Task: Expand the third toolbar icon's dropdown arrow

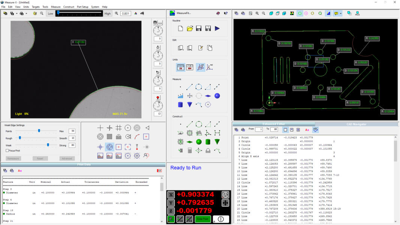Action: click(x=26, y=13)
